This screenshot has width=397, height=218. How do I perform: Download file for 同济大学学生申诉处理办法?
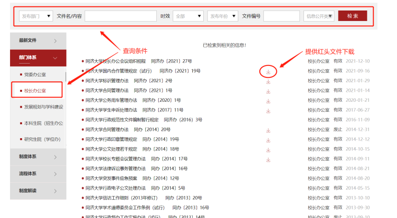coord(268,111)
